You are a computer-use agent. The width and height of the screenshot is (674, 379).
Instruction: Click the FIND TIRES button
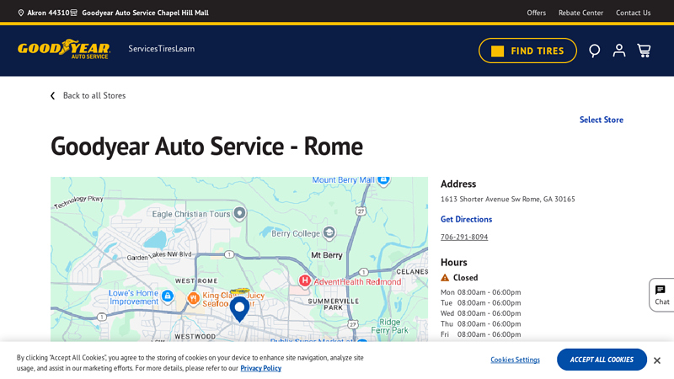[x=527, y=51]
